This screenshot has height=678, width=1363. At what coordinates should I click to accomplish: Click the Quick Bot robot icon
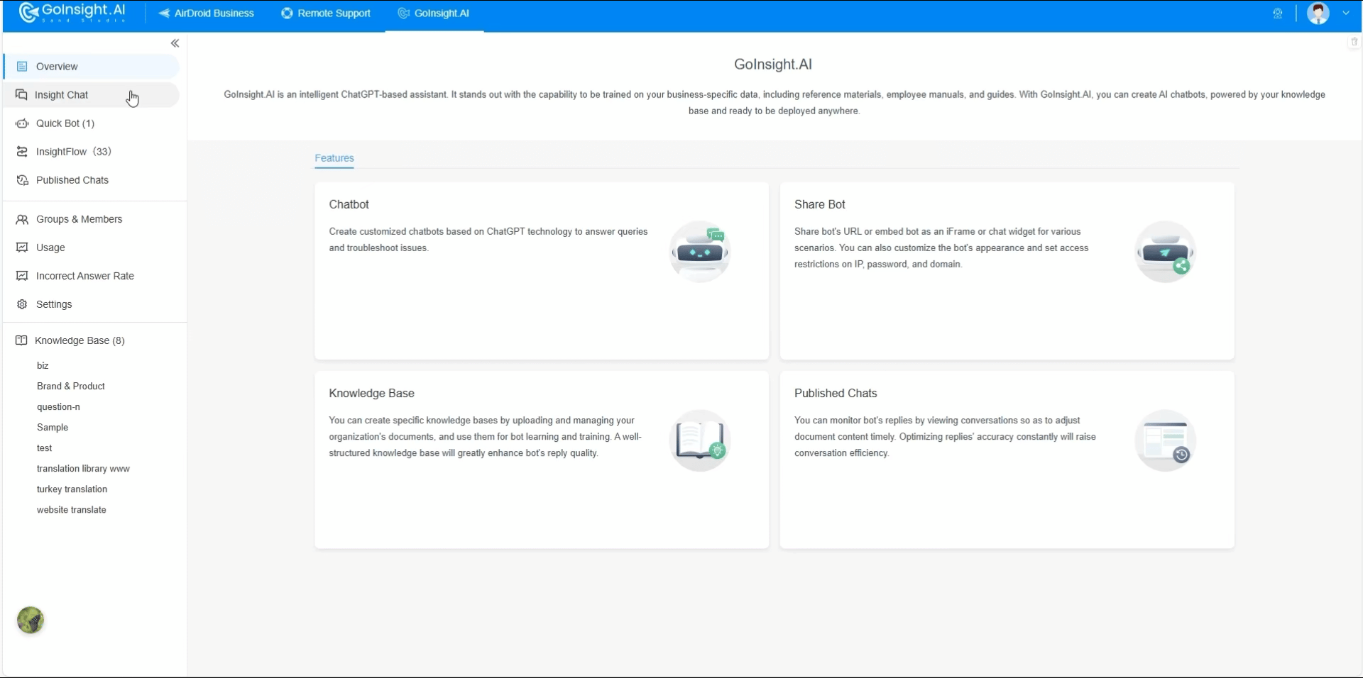22,123
